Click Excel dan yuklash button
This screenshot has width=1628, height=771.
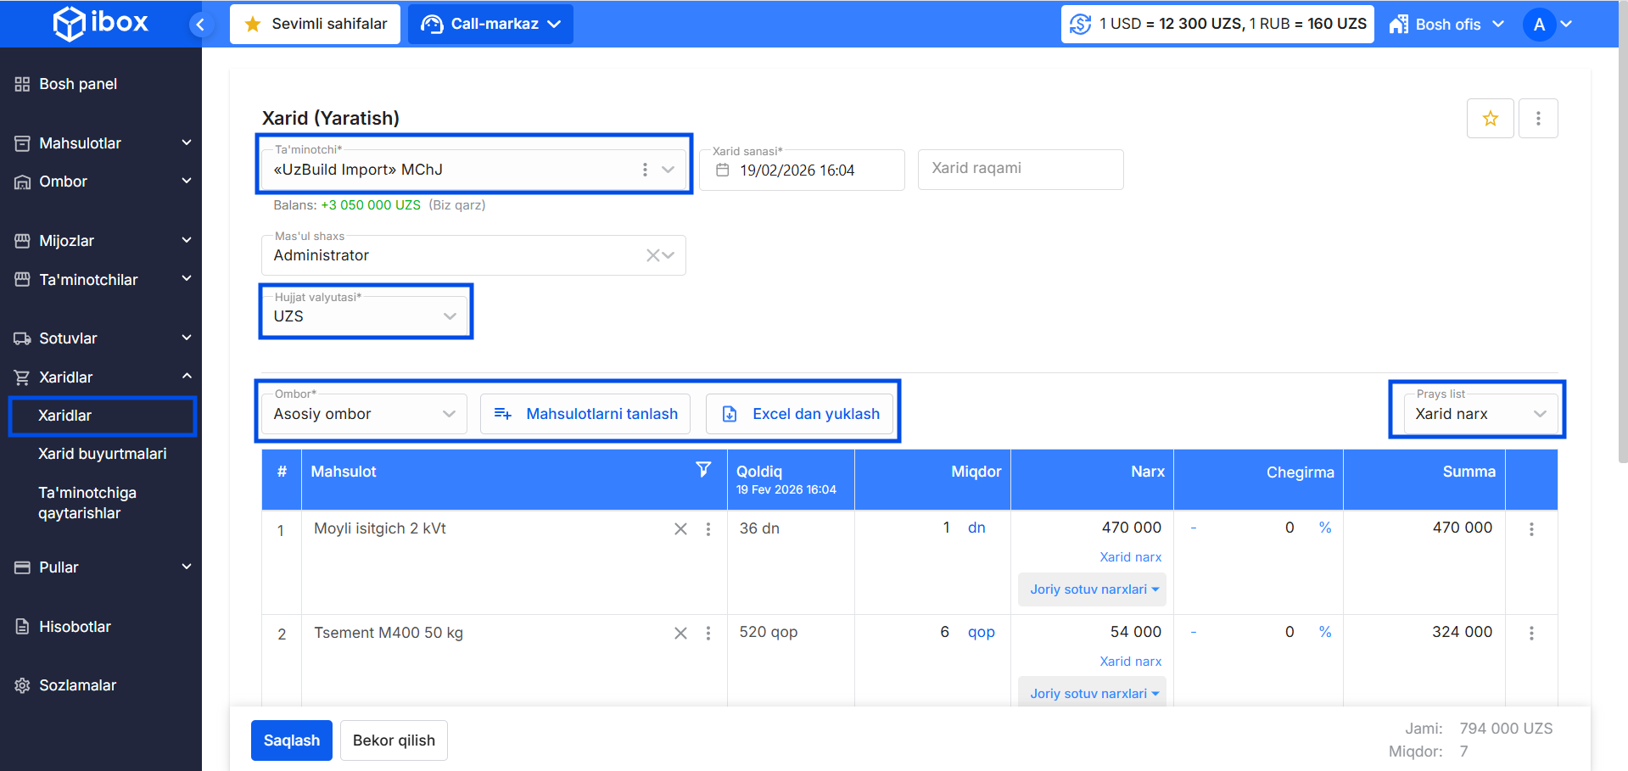(800, 414)
